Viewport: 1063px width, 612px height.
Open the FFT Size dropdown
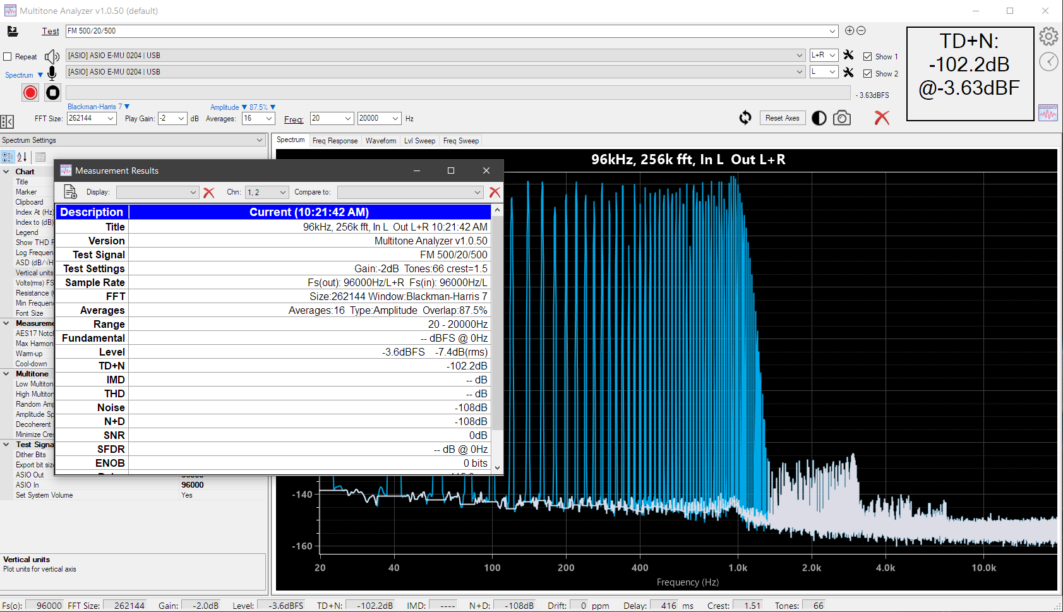click(x=111, y=118)
